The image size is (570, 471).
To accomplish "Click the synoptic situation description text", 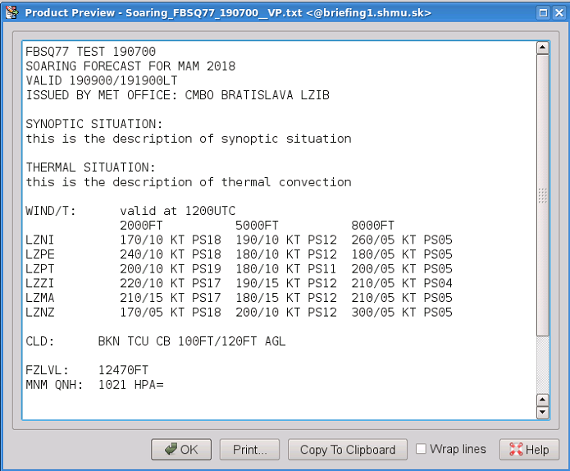I will (x=189, y=139).
